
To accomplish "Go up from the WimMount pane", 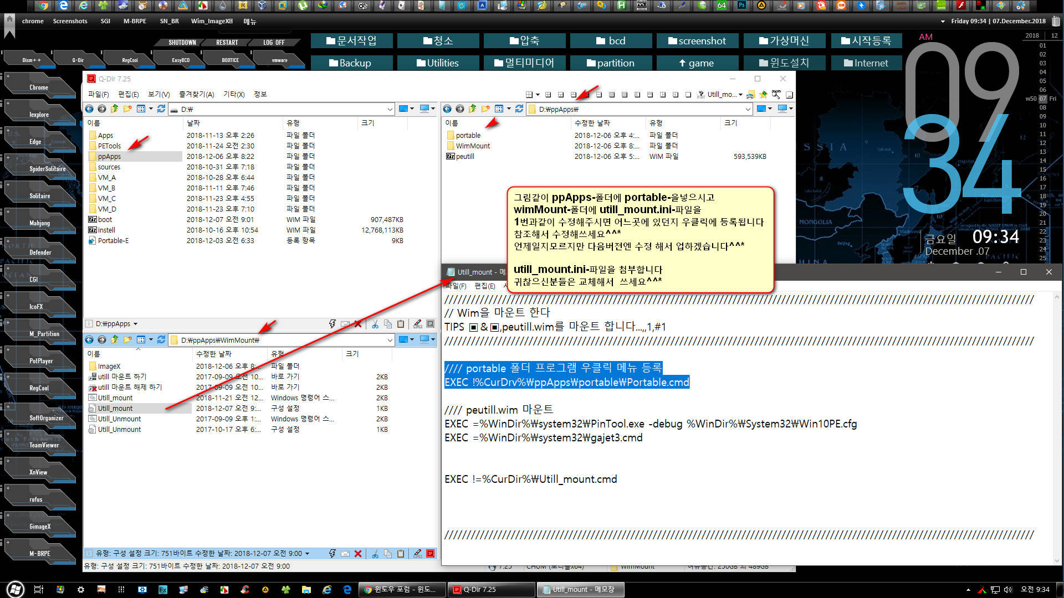I will click(115, 340).
